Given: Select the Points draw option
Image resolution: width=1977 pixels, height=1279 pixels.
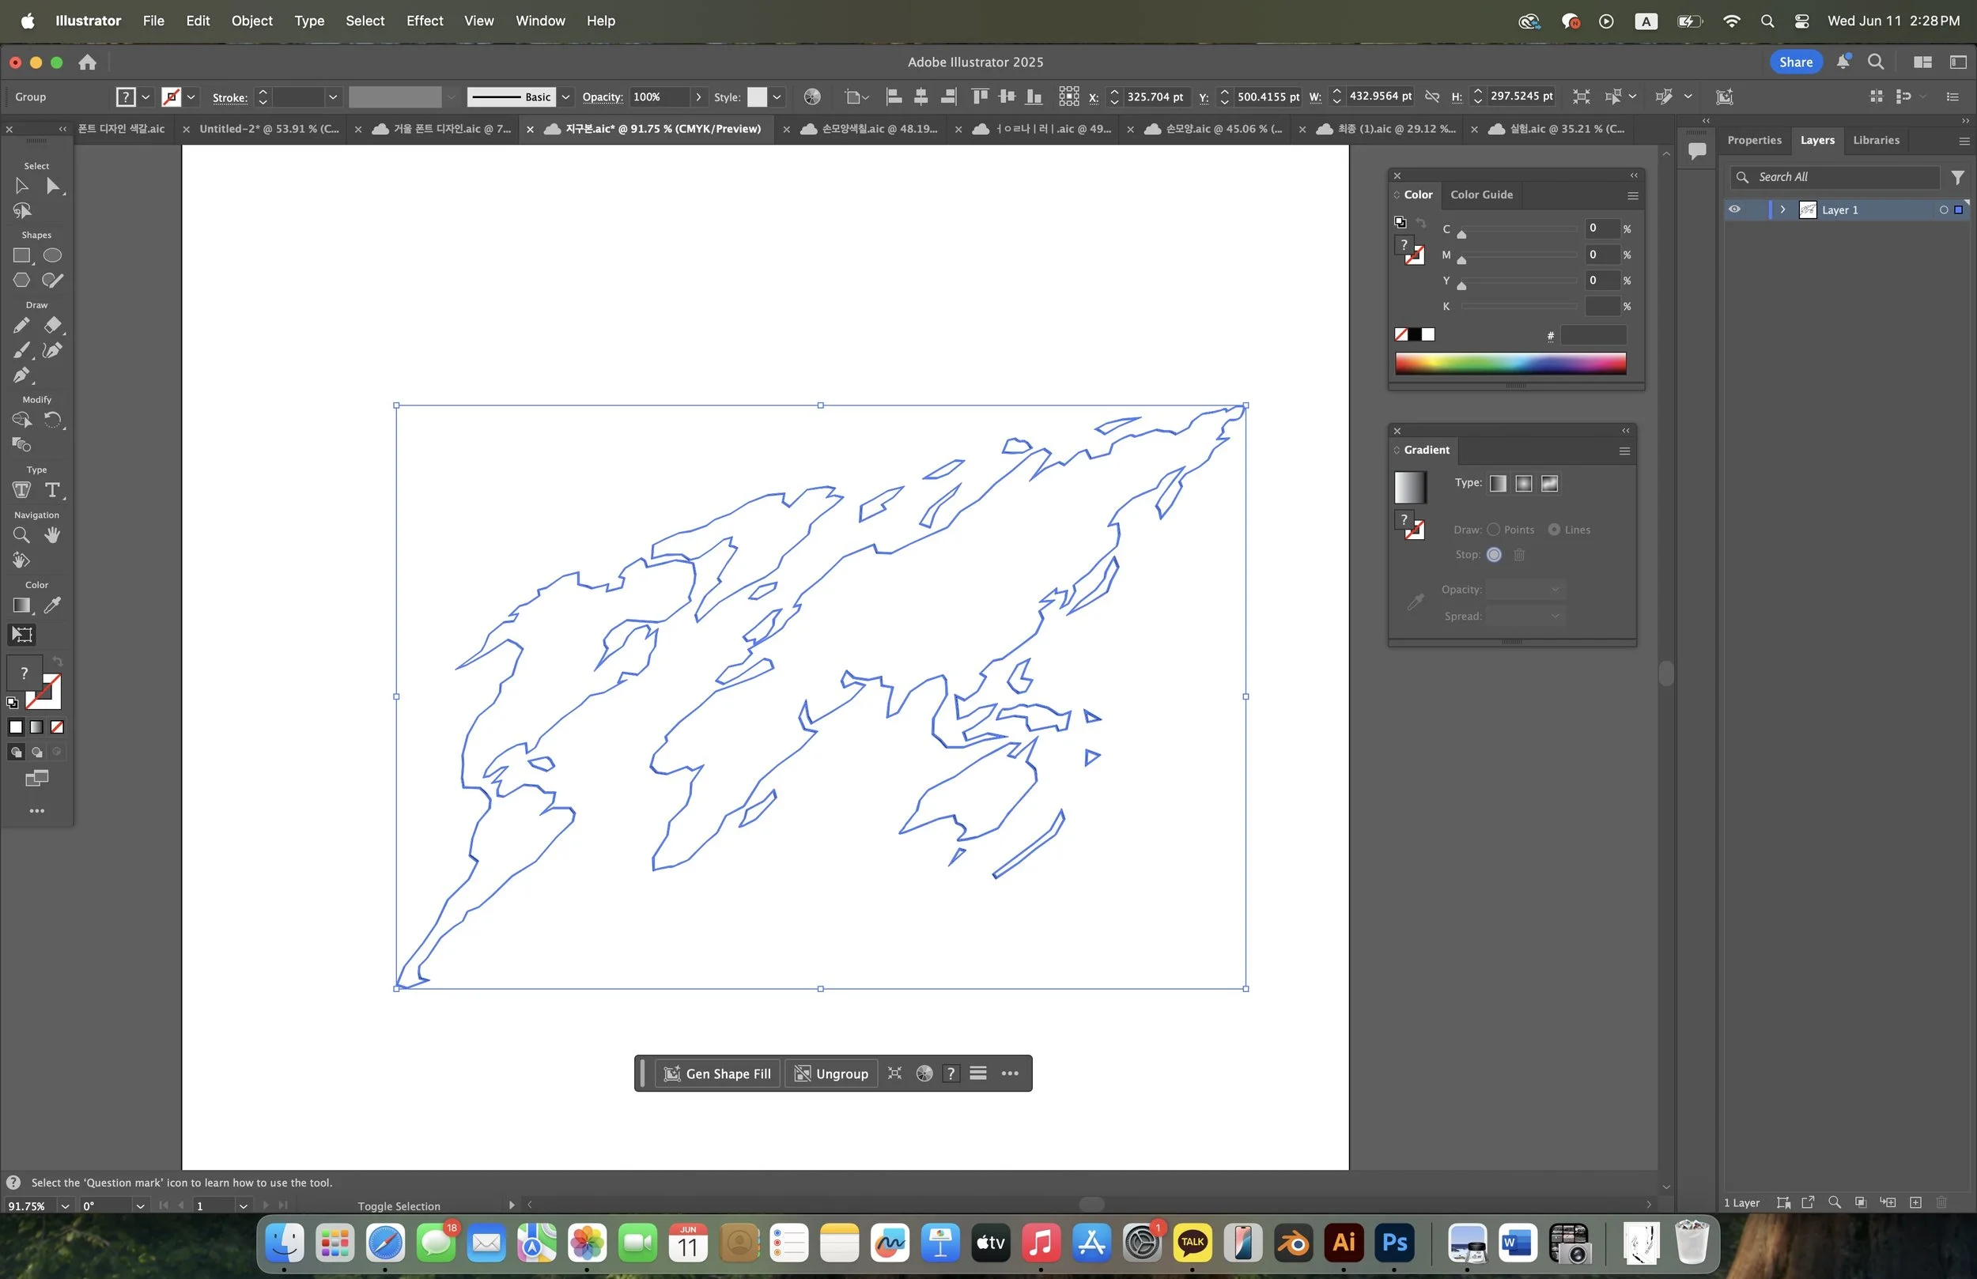Looking at the screenshot, I should pyautogui.click(x=1494, y=530).
